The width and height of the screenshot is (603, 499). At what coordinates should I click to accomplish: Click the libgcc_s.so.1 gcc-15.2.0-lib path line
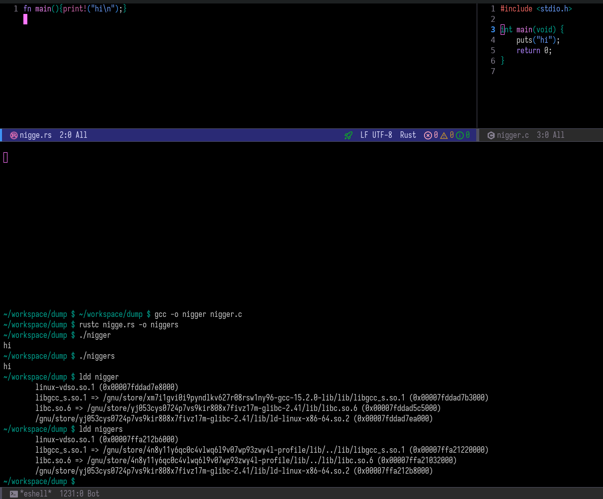click(x=262, y=398)
